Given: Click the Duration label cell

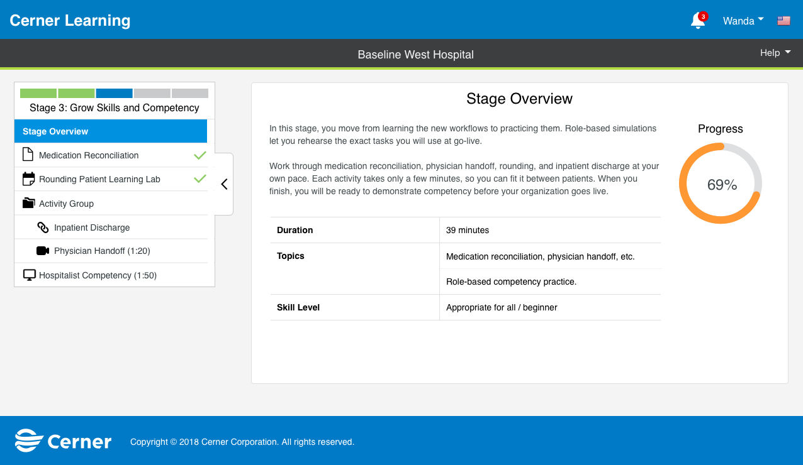Looking at the screenshot, I should 355,230.
